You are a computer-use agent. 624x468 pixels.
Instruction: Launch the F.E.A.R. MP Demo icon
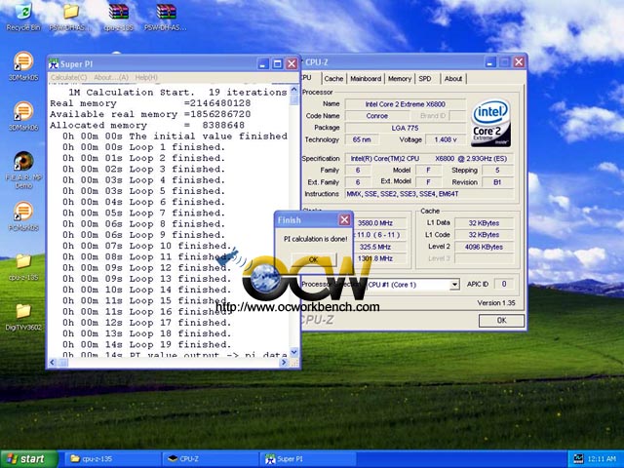tap(23, 170)
